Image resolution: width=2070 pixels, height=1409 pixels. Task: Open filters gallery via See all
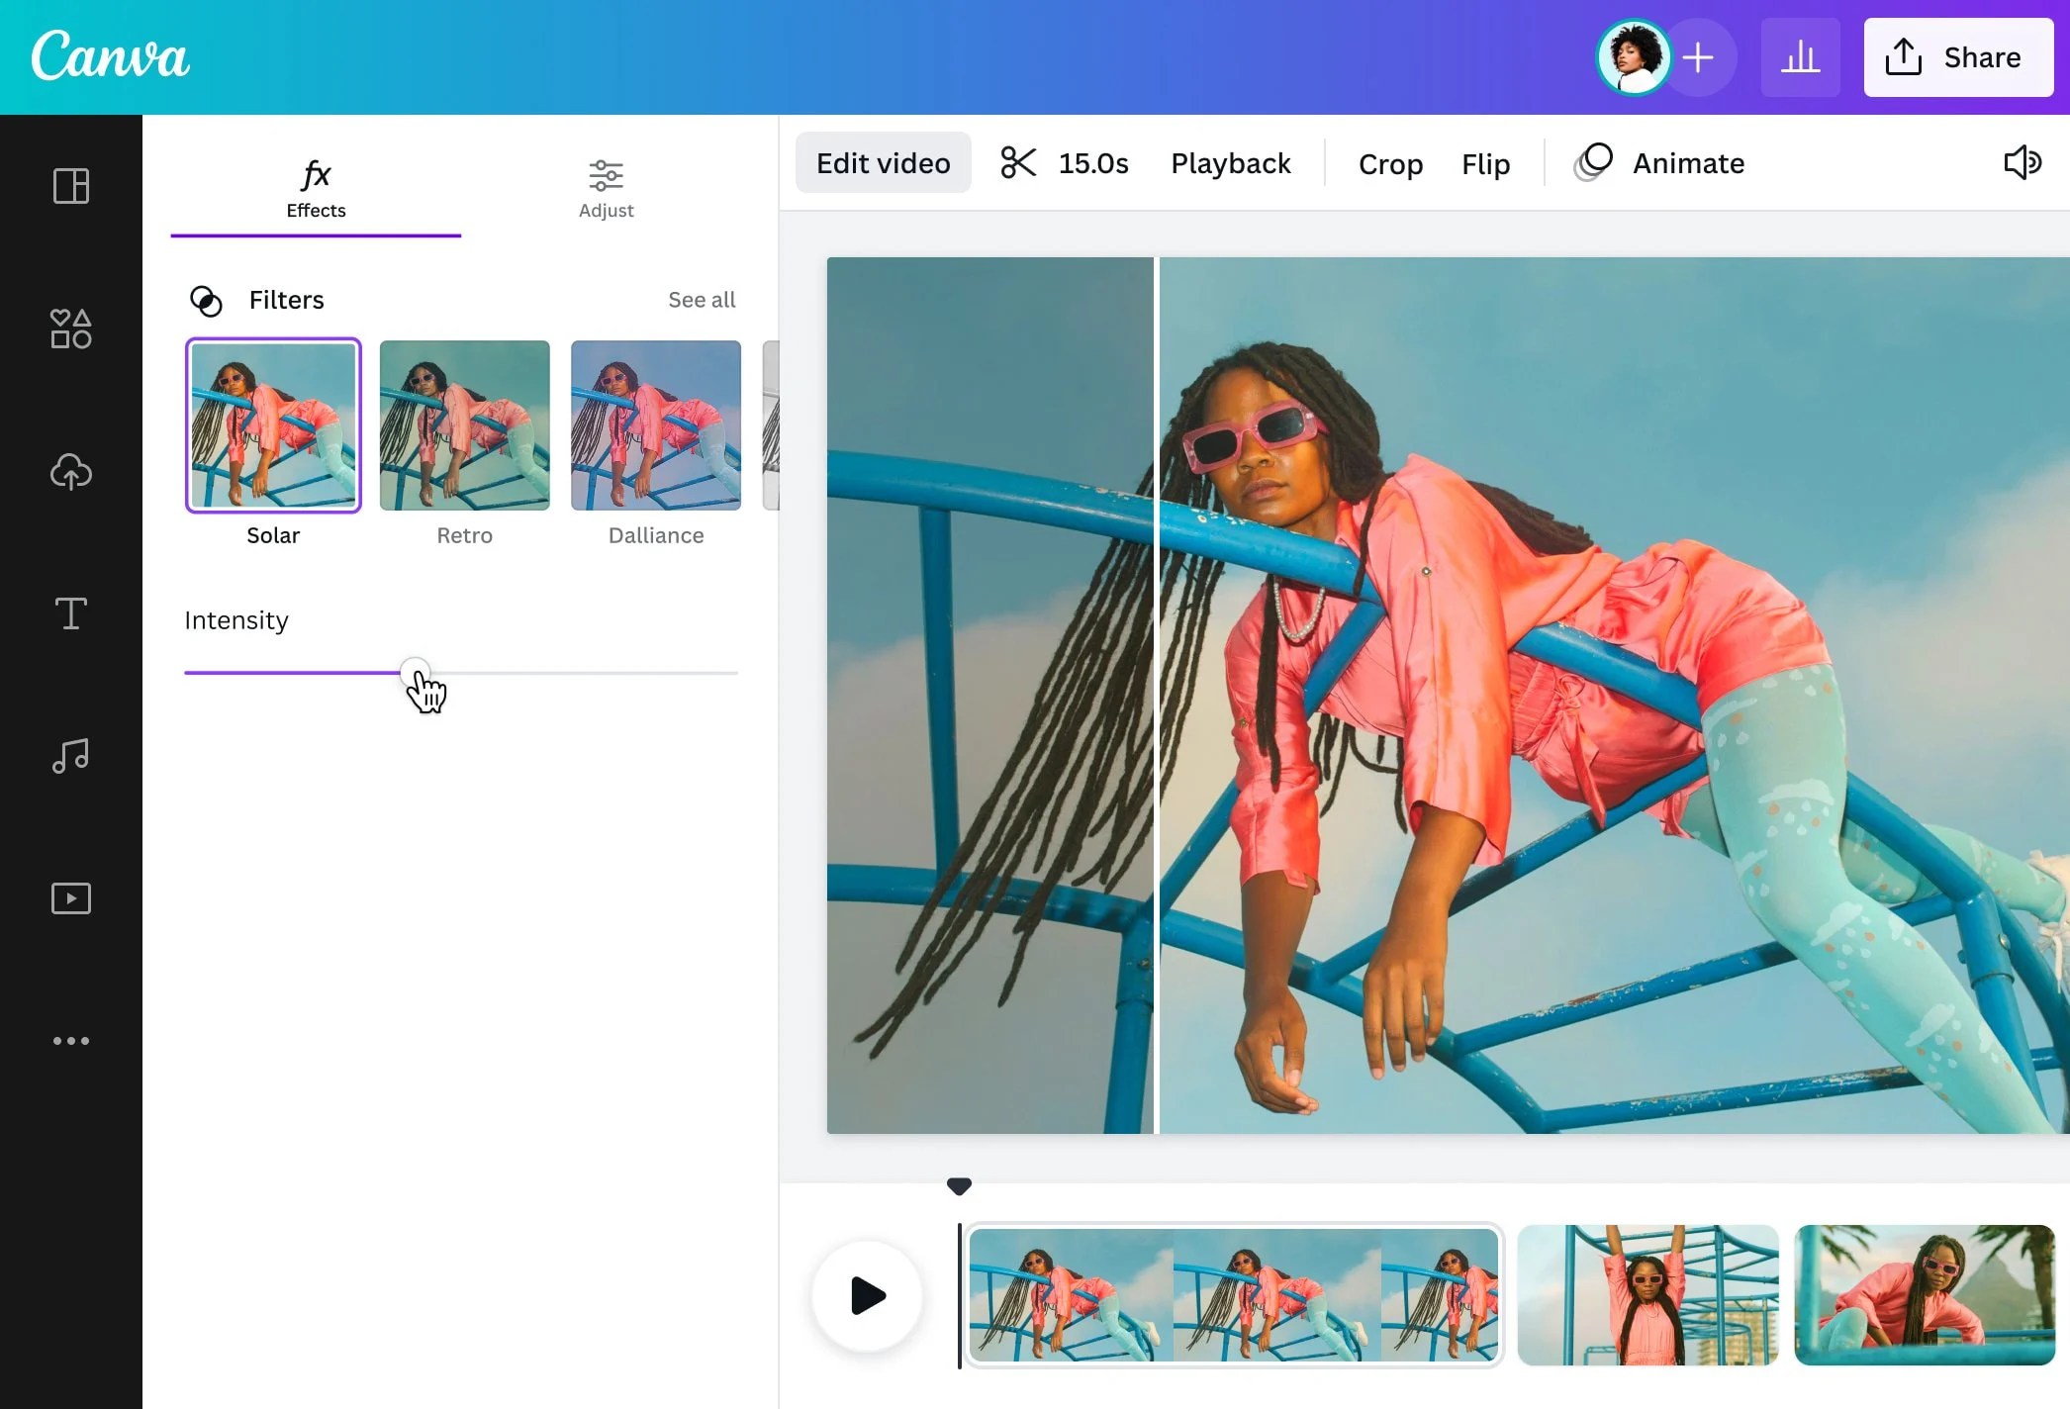click(702, 299)
